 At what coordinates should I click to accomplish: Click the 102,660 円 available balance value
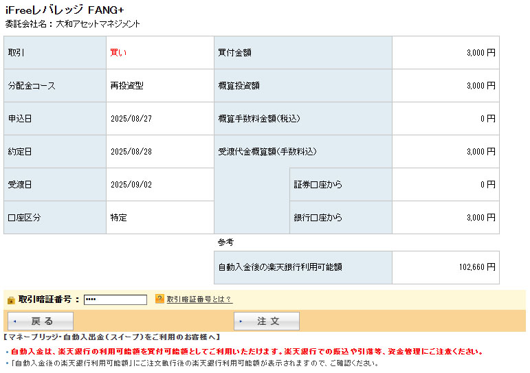[x=477, y=267]
